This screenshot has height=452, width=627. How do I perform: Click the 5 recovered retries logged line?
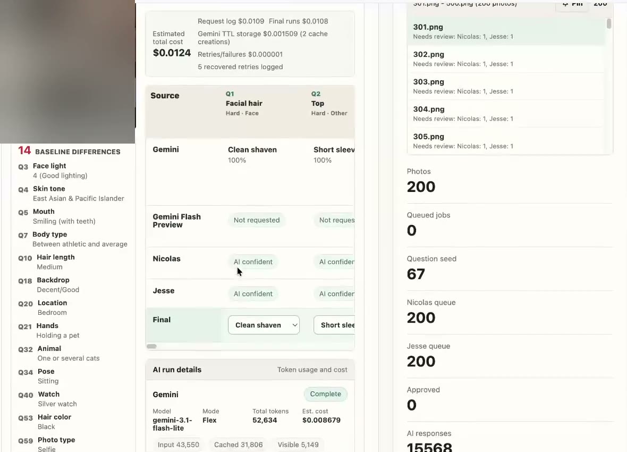240,67
